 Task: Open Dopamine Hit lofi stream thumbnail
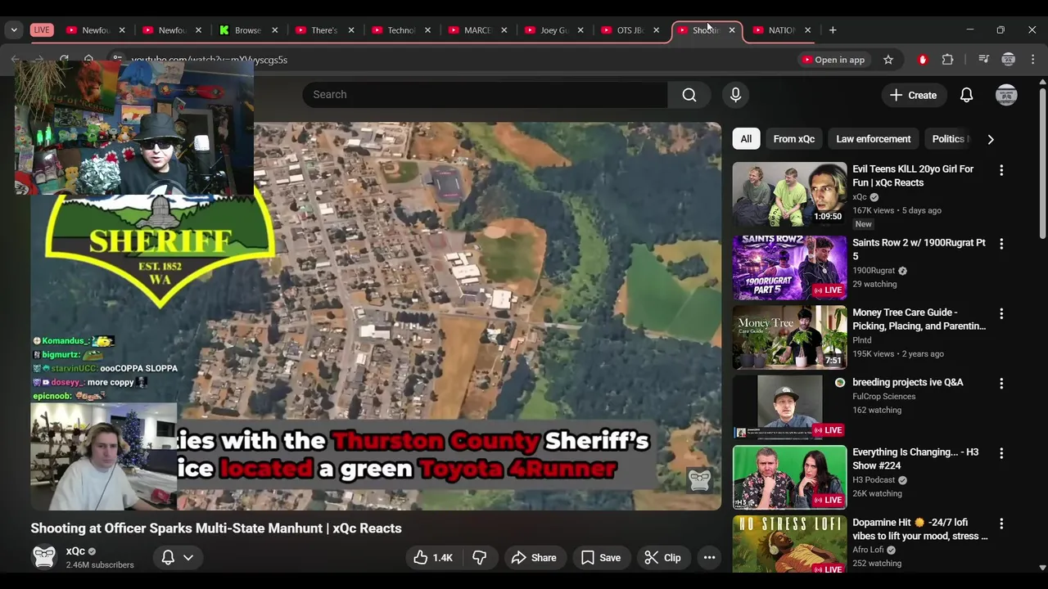[x=789, y=544]
